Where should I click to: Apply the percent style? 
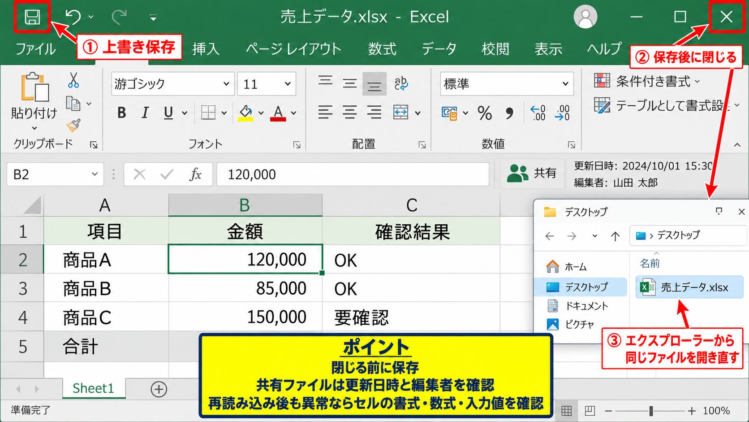tap(485, 113)
